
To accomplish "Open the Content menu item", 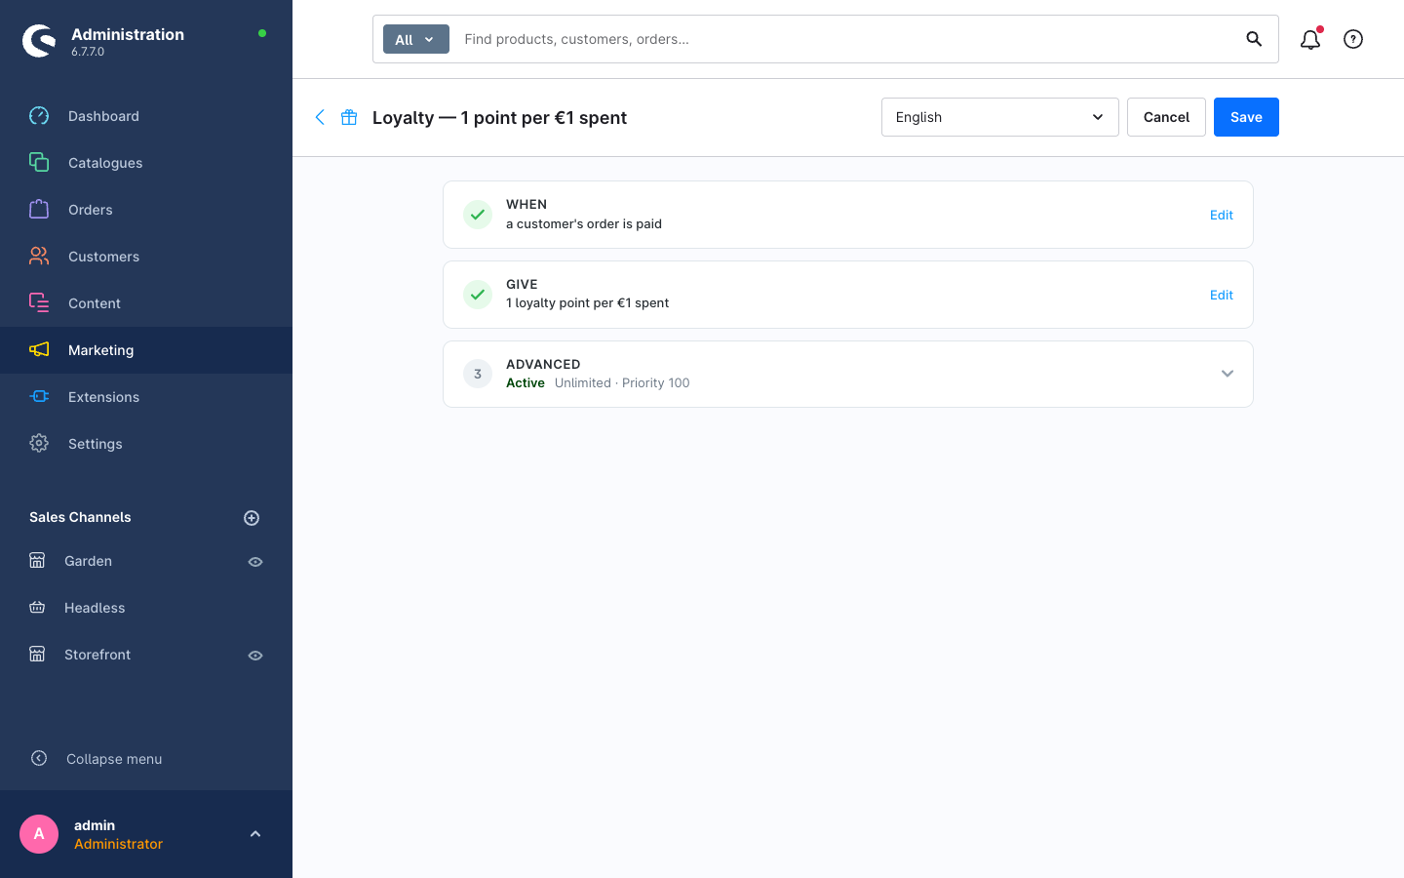I will pos(146,303).
